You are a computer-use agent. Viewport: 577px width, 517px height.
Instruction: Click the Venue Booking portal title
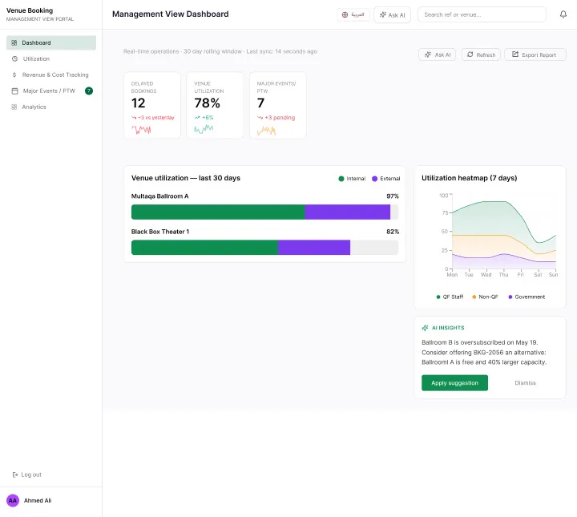coord(30,10)
